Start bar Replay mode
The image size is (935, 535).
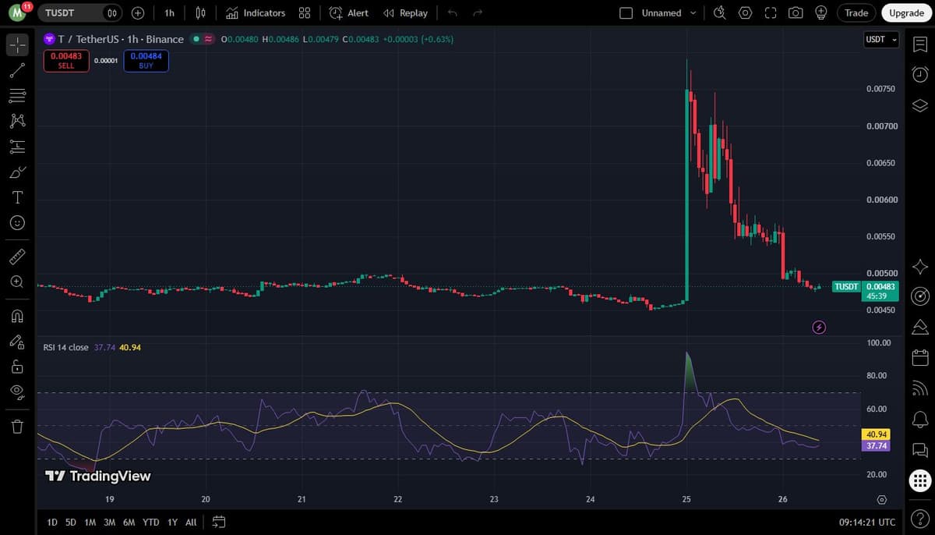[x=406, y=13]
